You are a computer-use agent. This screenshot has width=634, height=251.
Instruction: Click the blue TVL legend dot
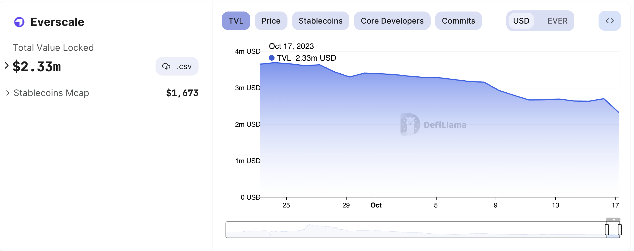click(x=272, y=58)
